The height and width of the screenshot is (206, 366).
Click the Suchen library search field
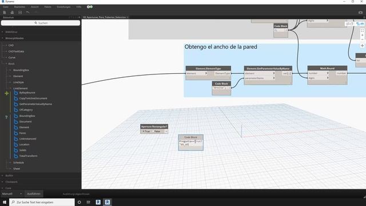[41, 23]
